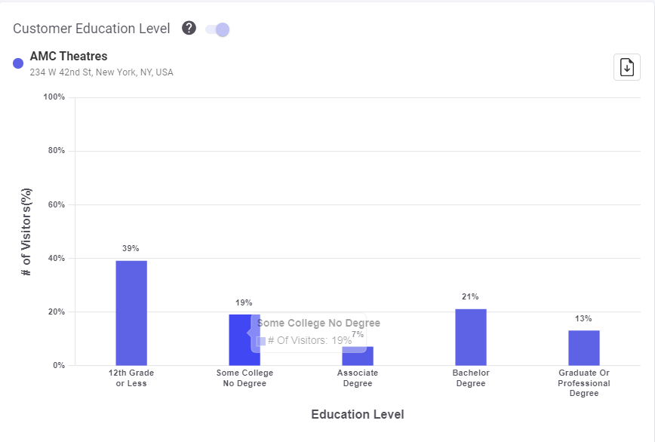Click the 234 W 42nd St address text
This screenshot has width=655, height=442.
click(102, 72)
